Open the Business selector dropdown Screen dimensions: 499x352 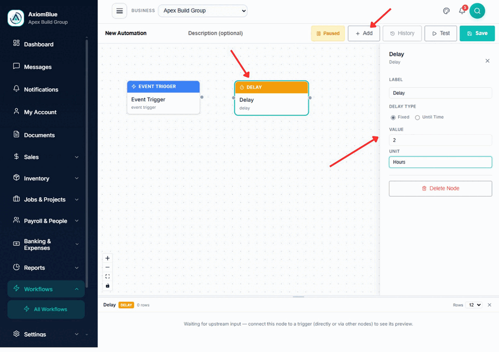202,11
